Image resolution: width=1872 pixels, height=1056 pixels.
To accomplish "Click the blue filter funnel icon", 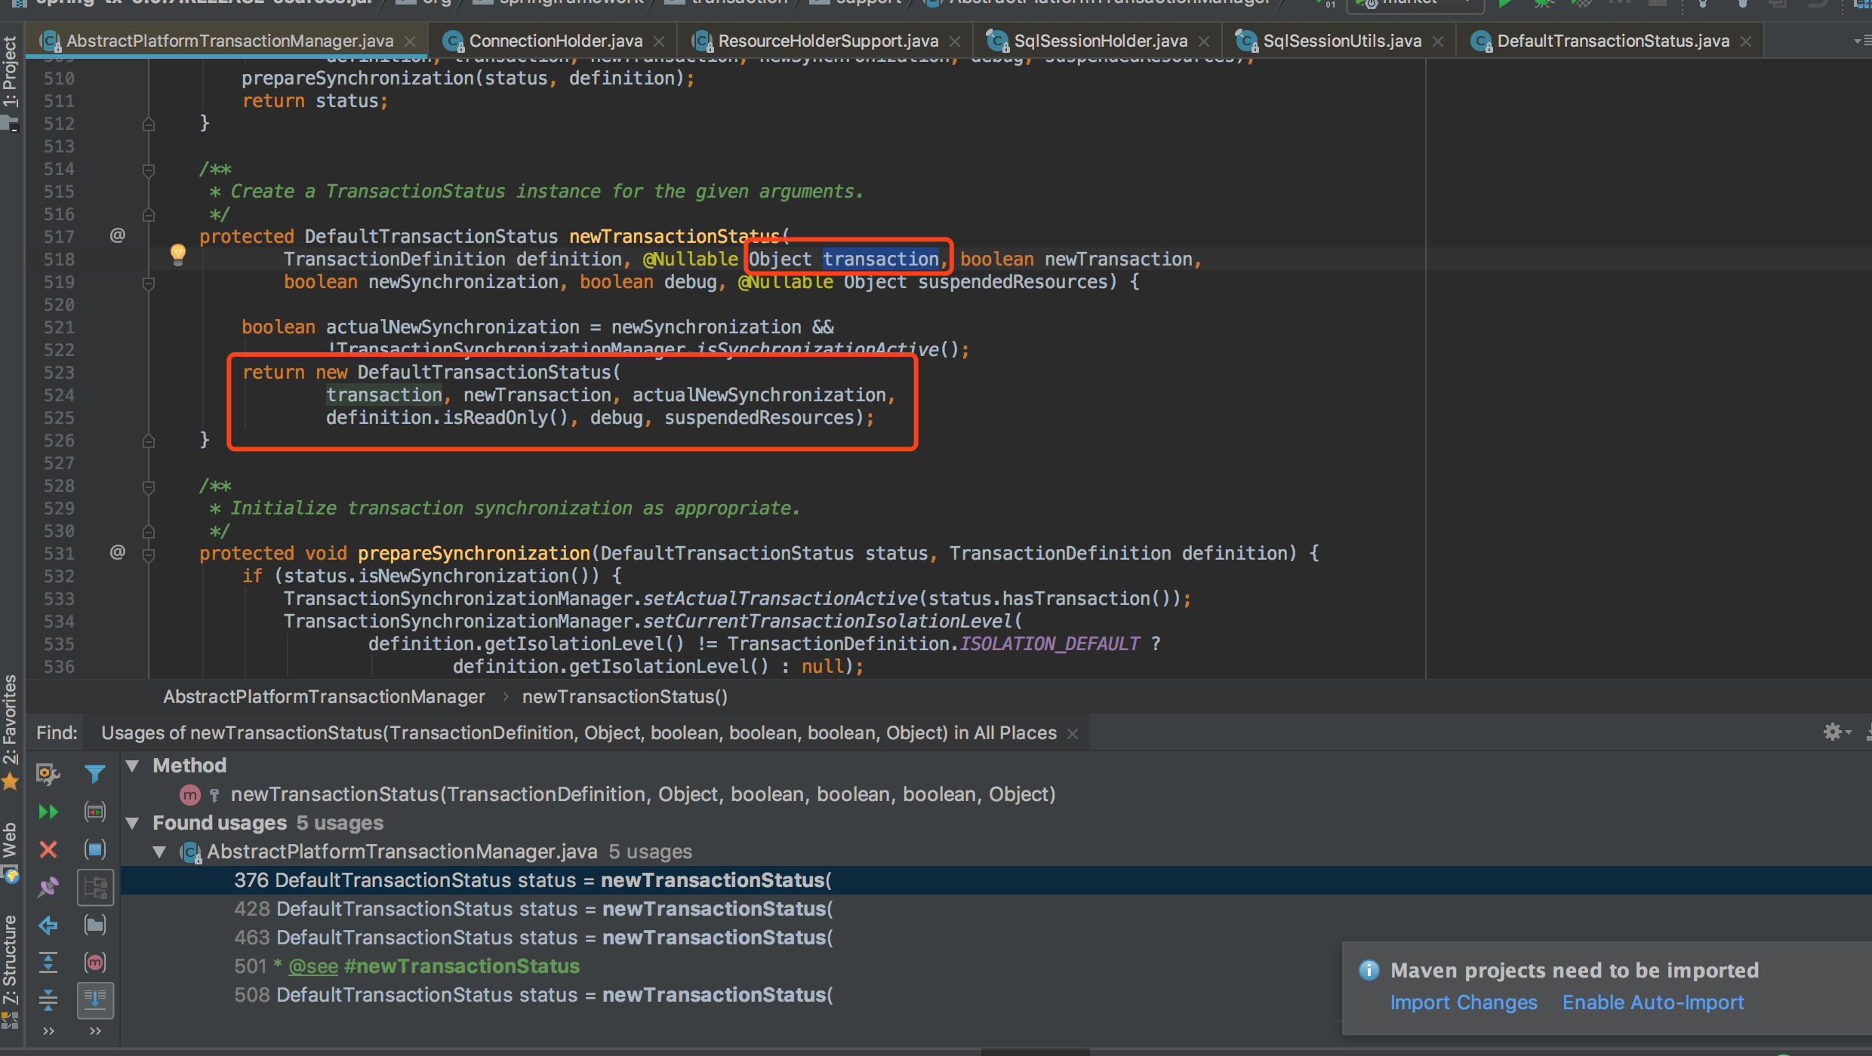I will point(94,774).
